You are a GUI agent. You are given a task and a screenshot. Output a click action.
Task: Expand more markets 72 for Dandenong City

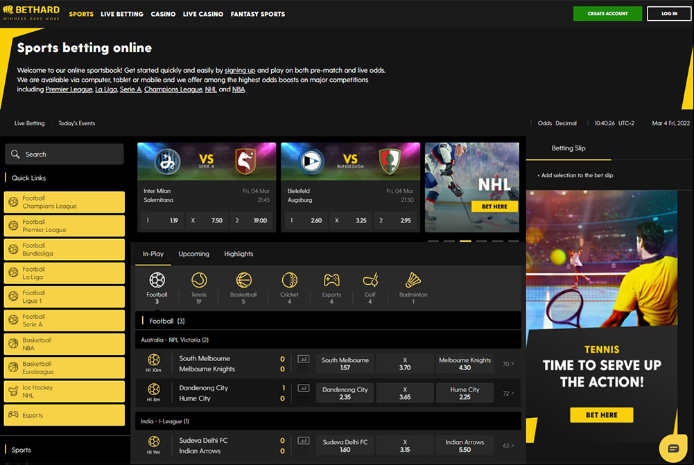point(508,393)
